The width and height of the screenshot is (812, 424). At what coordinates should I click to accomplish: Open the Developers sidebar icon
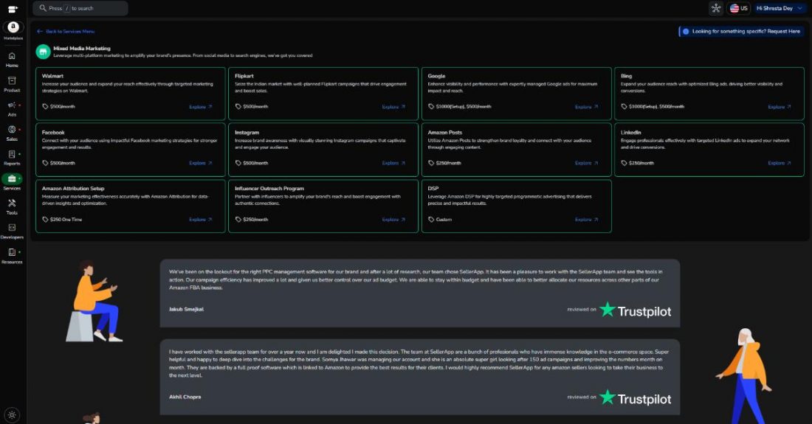point(12,228)
